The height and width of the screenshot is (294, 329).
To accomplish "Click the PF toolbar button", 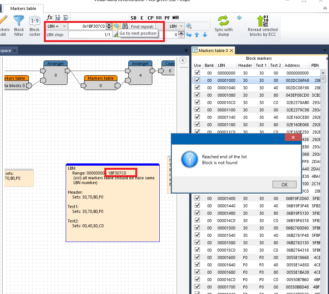I will click(x=167, y=18).
